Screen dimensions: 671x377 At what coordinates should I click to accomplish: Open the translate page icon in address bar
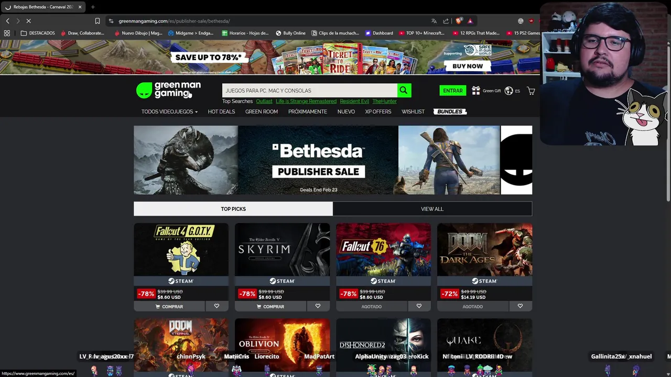tap(434, 21)
